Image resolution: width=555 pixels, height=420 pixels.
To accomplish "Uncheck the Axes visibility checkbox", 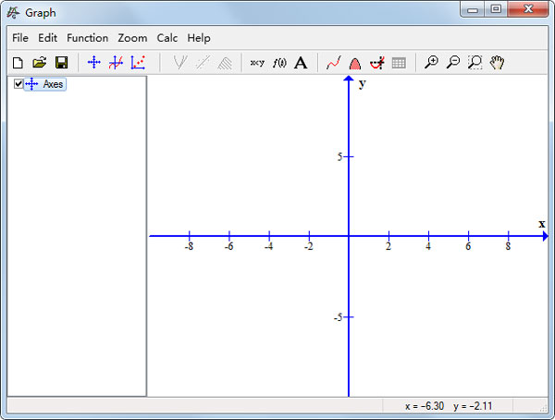I will click(x=18, y=84).
